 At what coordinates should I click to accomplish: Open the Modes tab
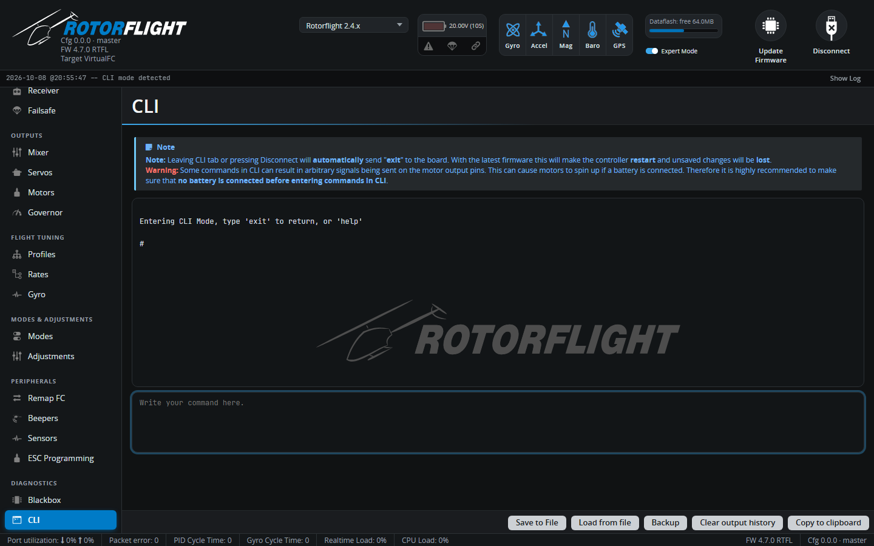(61, 336)
